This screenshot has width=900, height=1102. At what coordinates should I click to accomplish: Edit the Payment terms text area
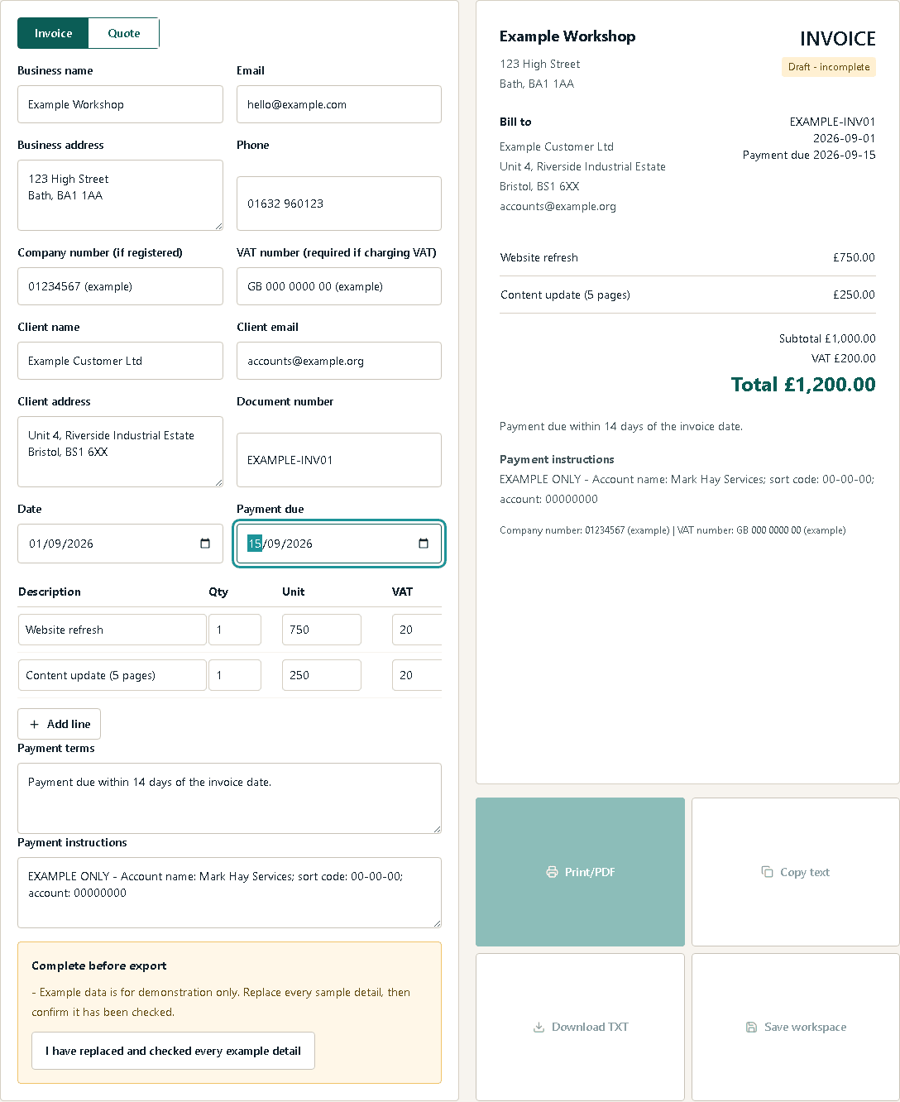click(x=229, y=798)
